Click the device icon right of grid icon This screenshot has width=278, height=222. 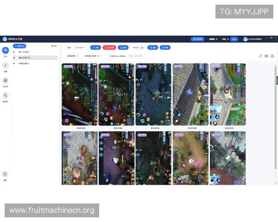(272, 56)
